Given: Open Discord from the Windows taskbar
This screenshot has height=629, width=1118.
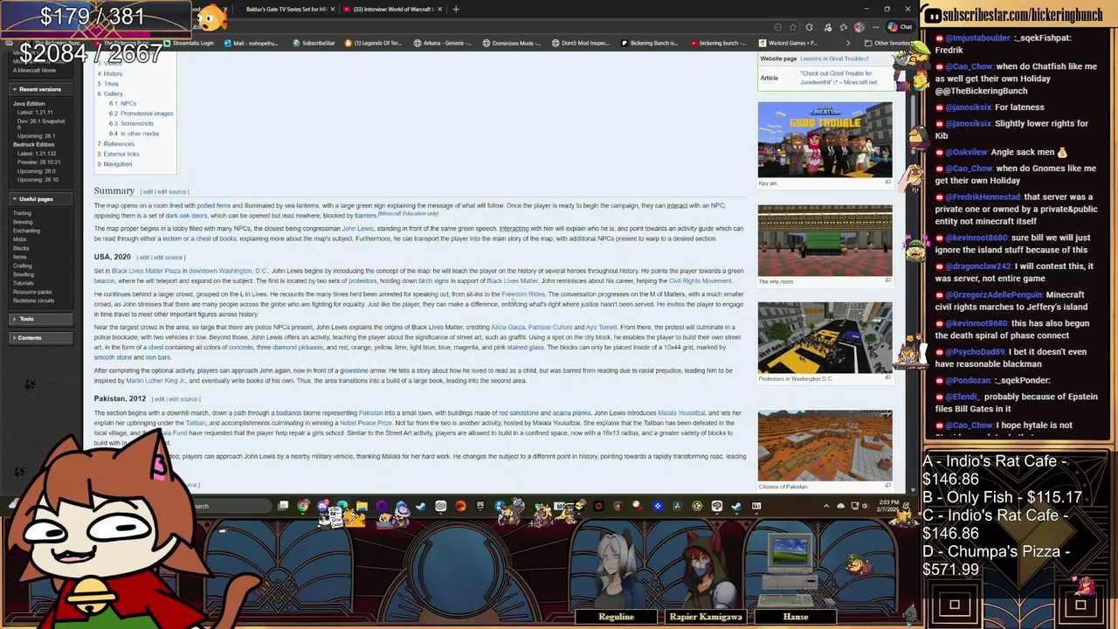Looking at the screenshot, I should pyautogui.click(x=322, y=506).
